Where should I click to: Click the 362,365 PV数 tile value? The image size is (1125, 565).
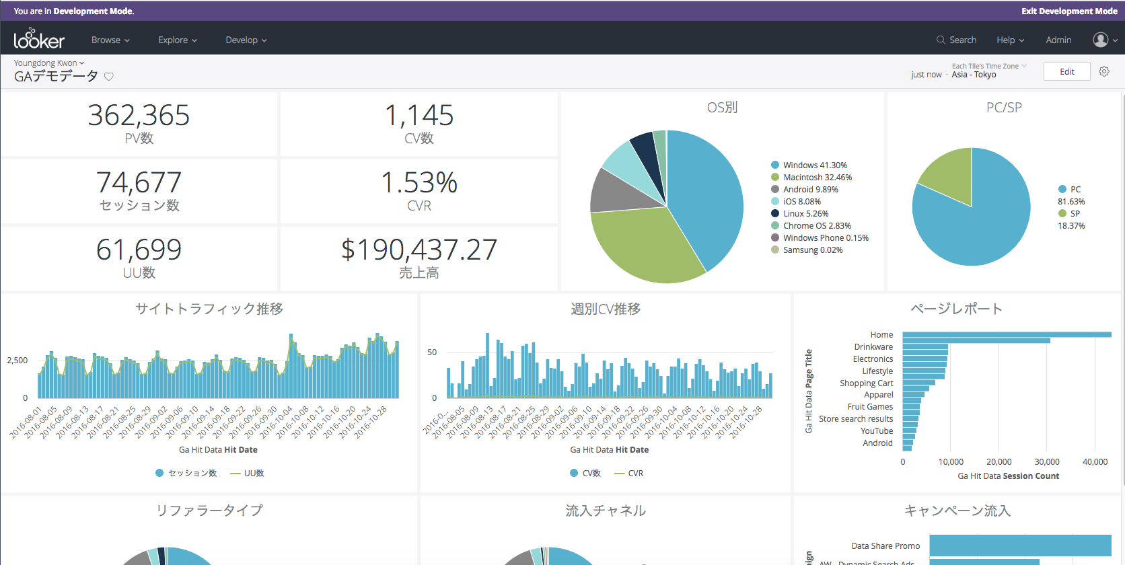coord(139,115)
